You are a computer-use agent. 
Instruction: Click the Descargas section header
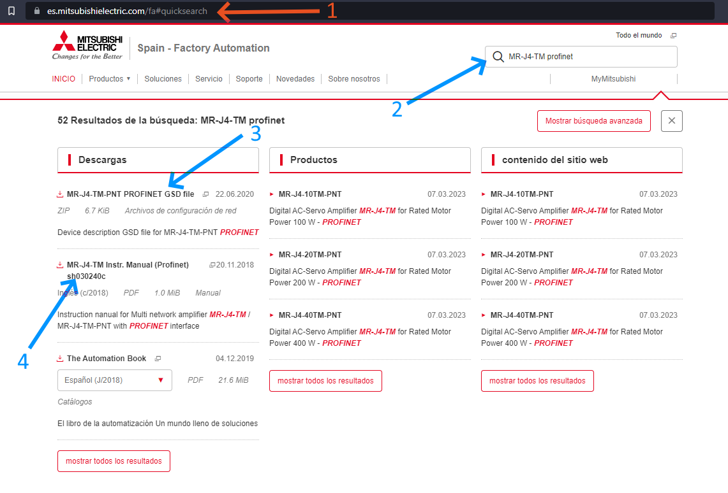click(158, 160)
